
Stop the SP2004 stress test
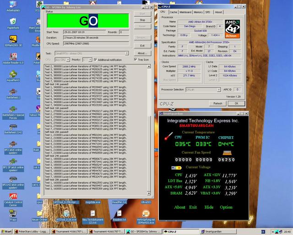click(142, 20)
